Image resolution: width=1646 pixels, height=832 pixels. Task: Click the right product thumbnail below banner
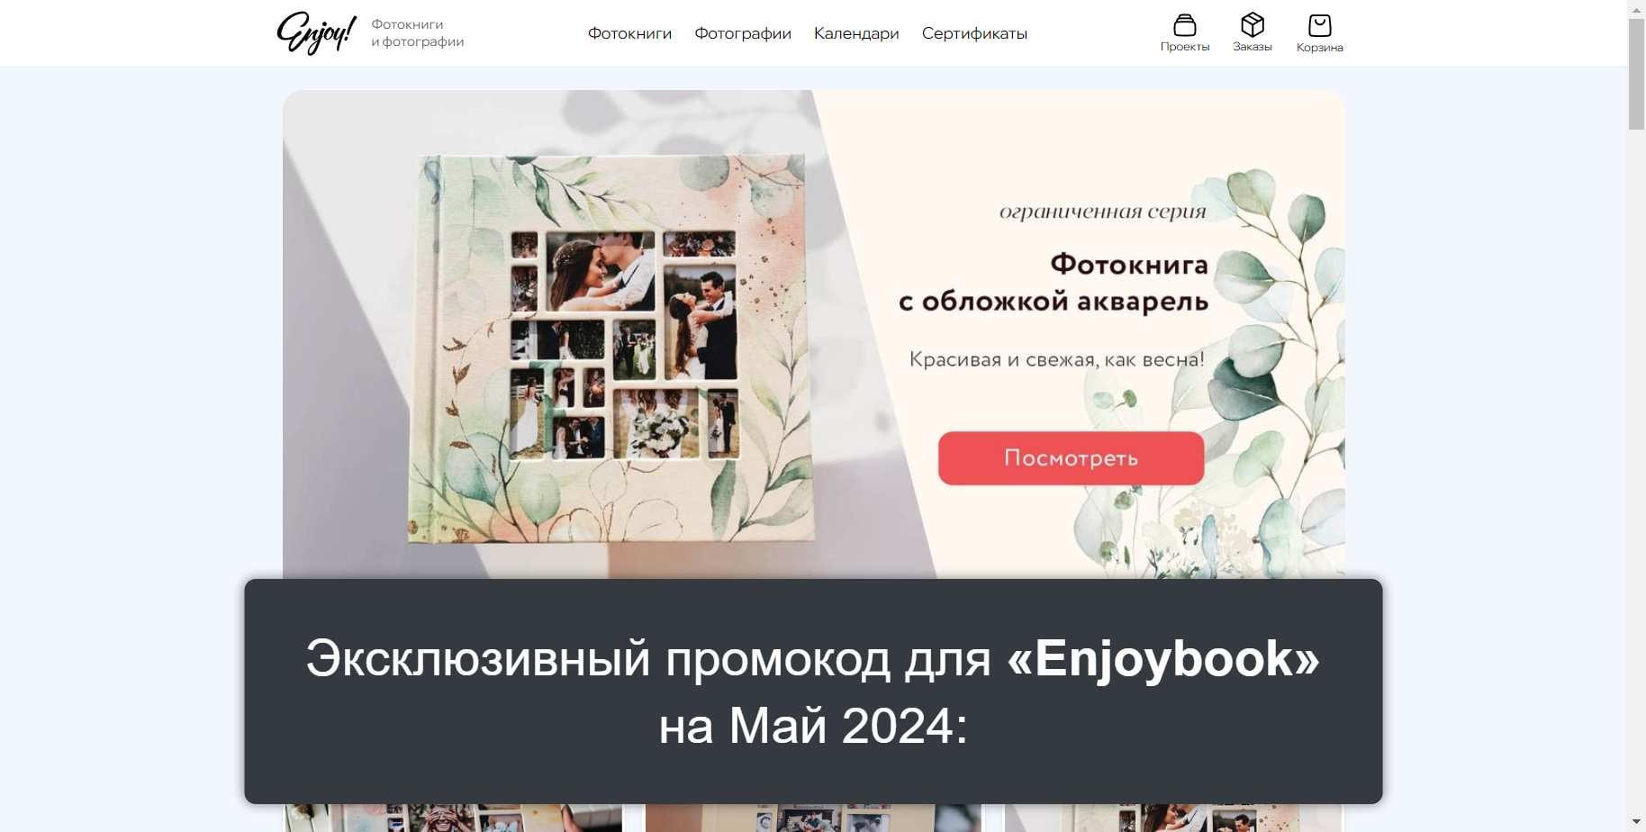point(1173,818)
